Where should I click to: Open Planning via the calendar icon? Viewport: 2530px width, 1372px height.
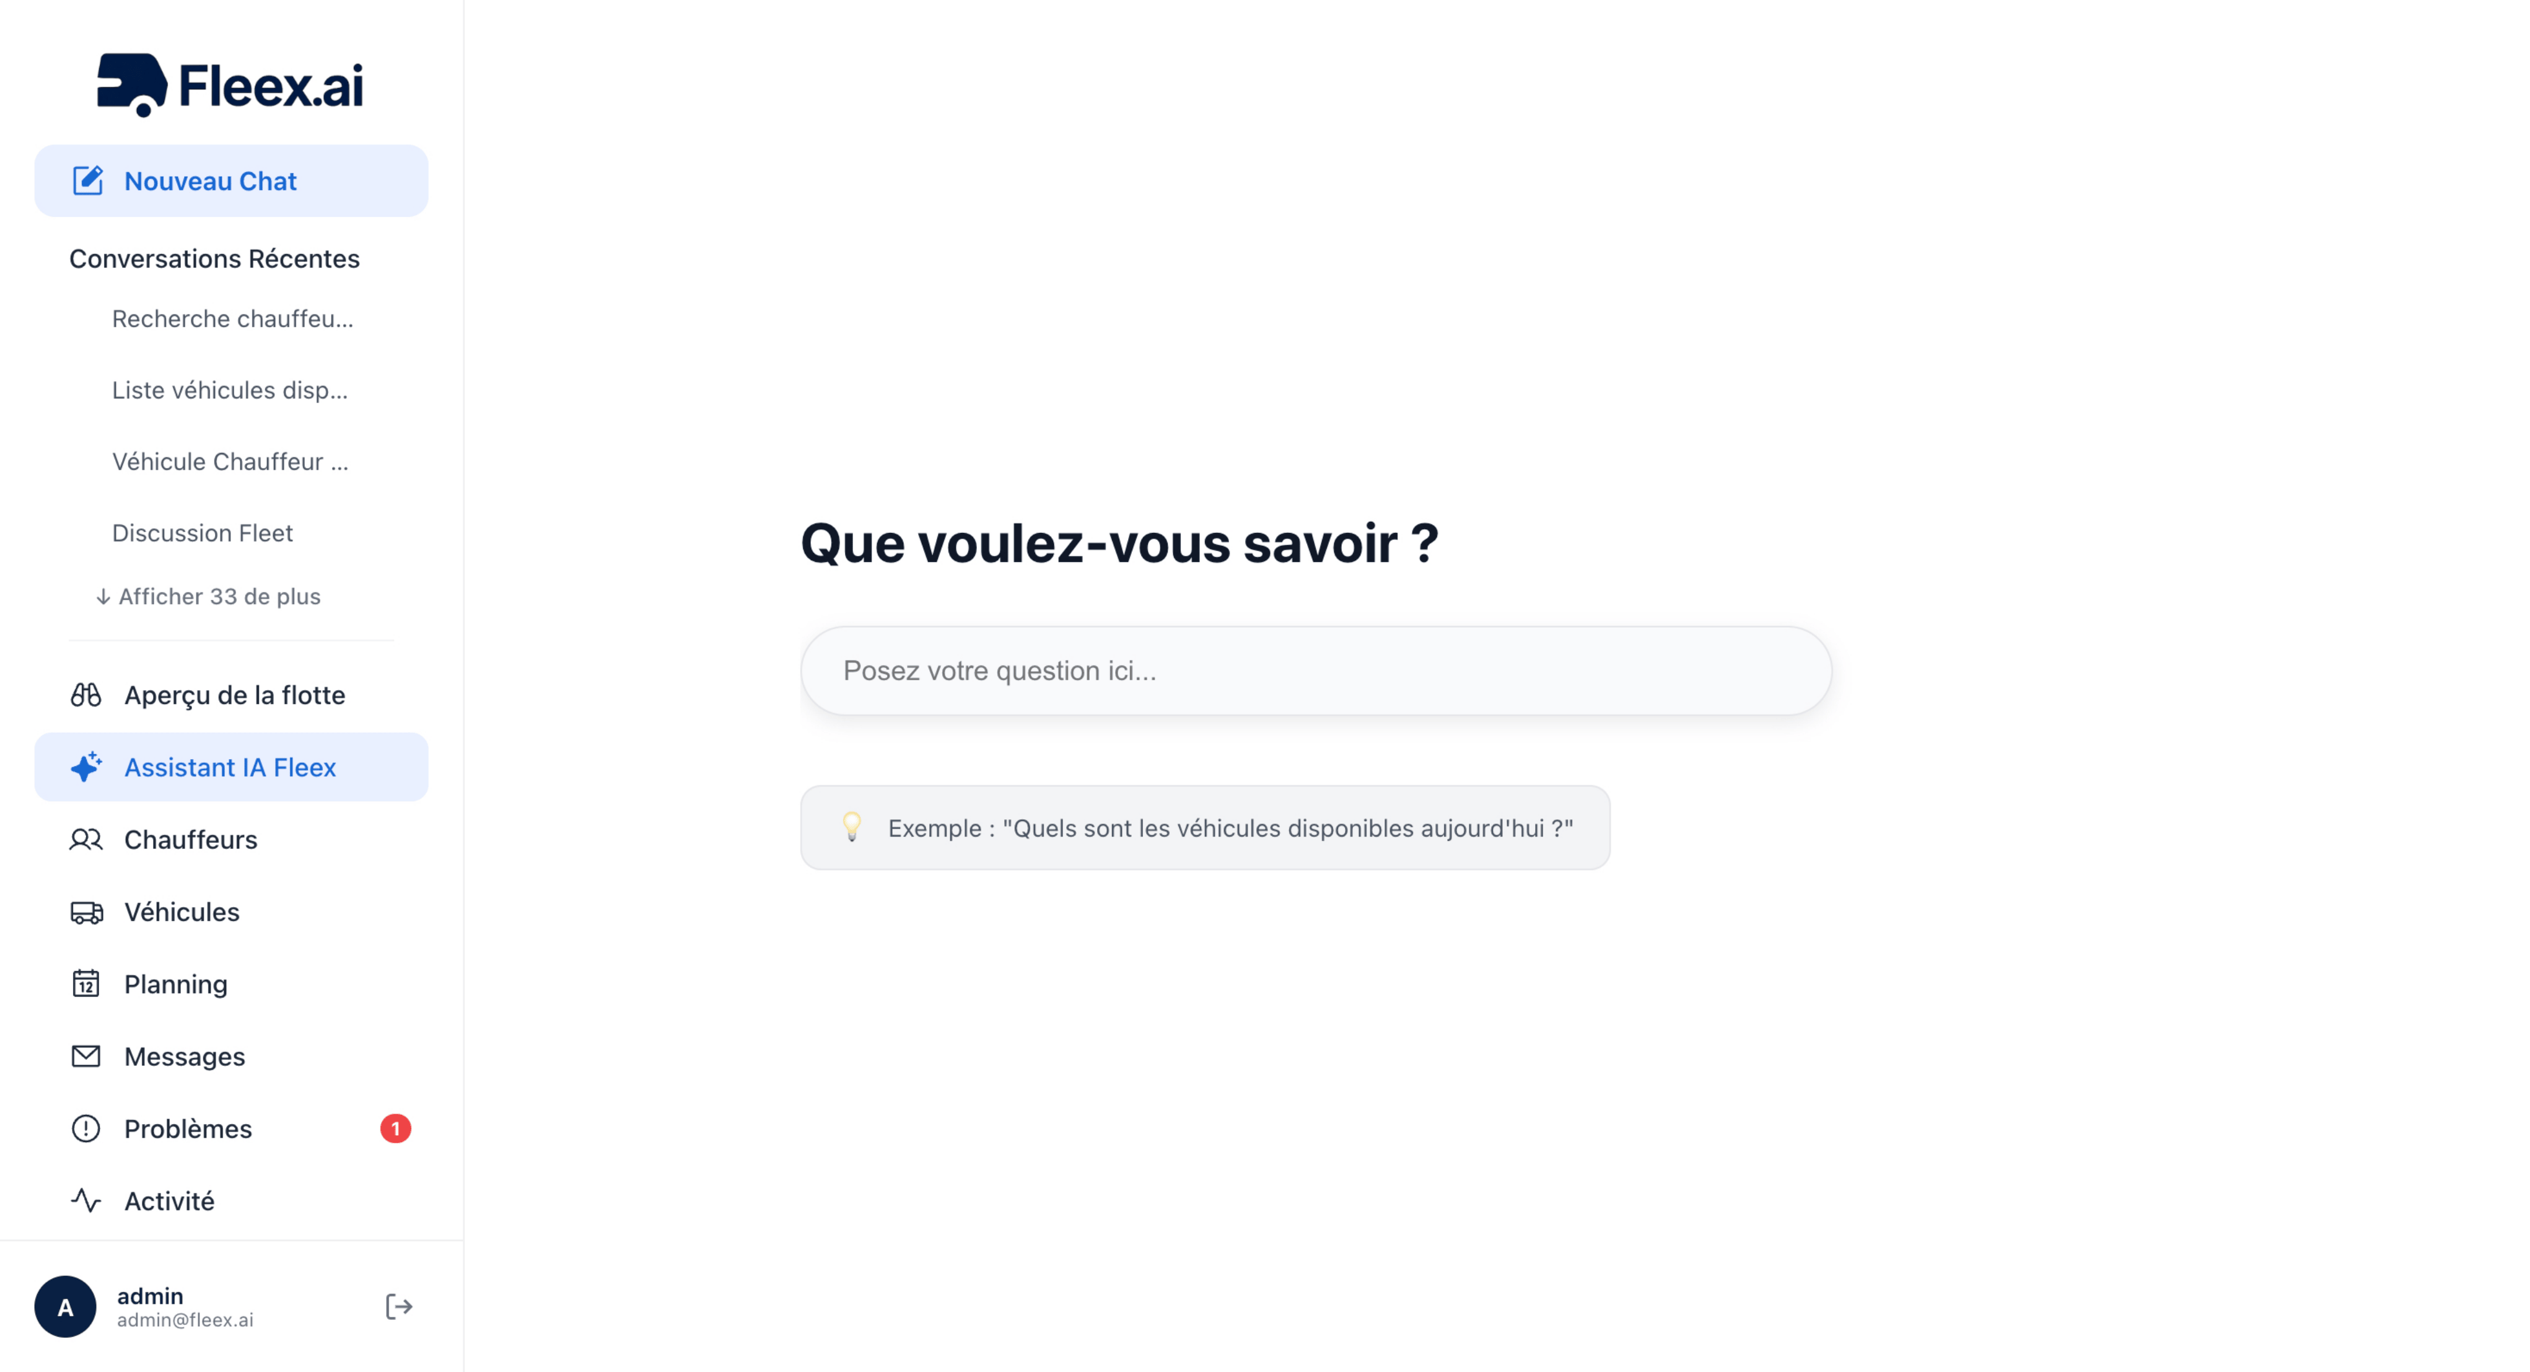point(87,984)
